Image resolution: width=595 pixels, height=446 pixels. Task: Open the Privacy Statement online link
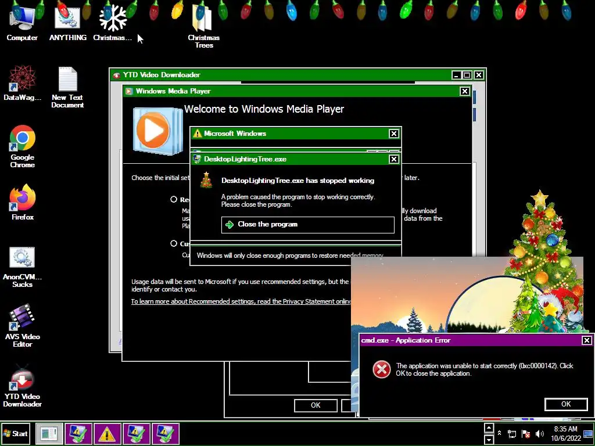coord(241,301)
